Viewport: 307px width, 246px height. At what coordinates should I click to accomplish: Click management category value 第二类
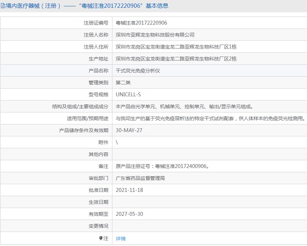click(123, 83)
